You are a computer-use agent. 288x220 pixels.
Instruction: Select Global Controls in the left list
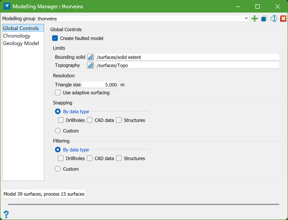21,29
